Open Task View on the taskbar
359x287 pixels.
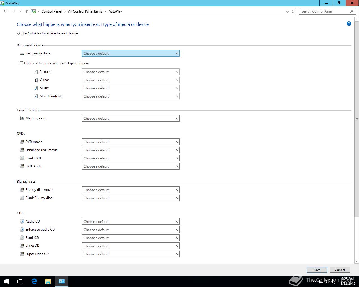pyautogui.click(x=20, y=281)
